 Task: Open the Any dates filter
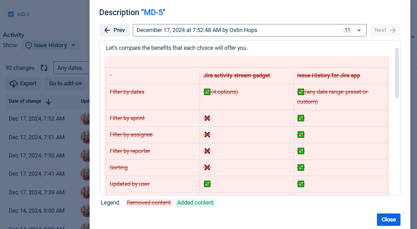tap(72, 68)
